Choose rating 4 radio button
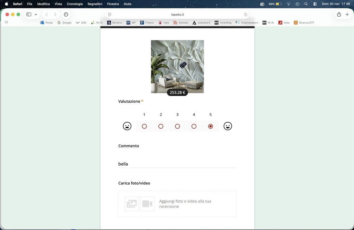This screenshot has height=230, width=354. coord(194,126)
